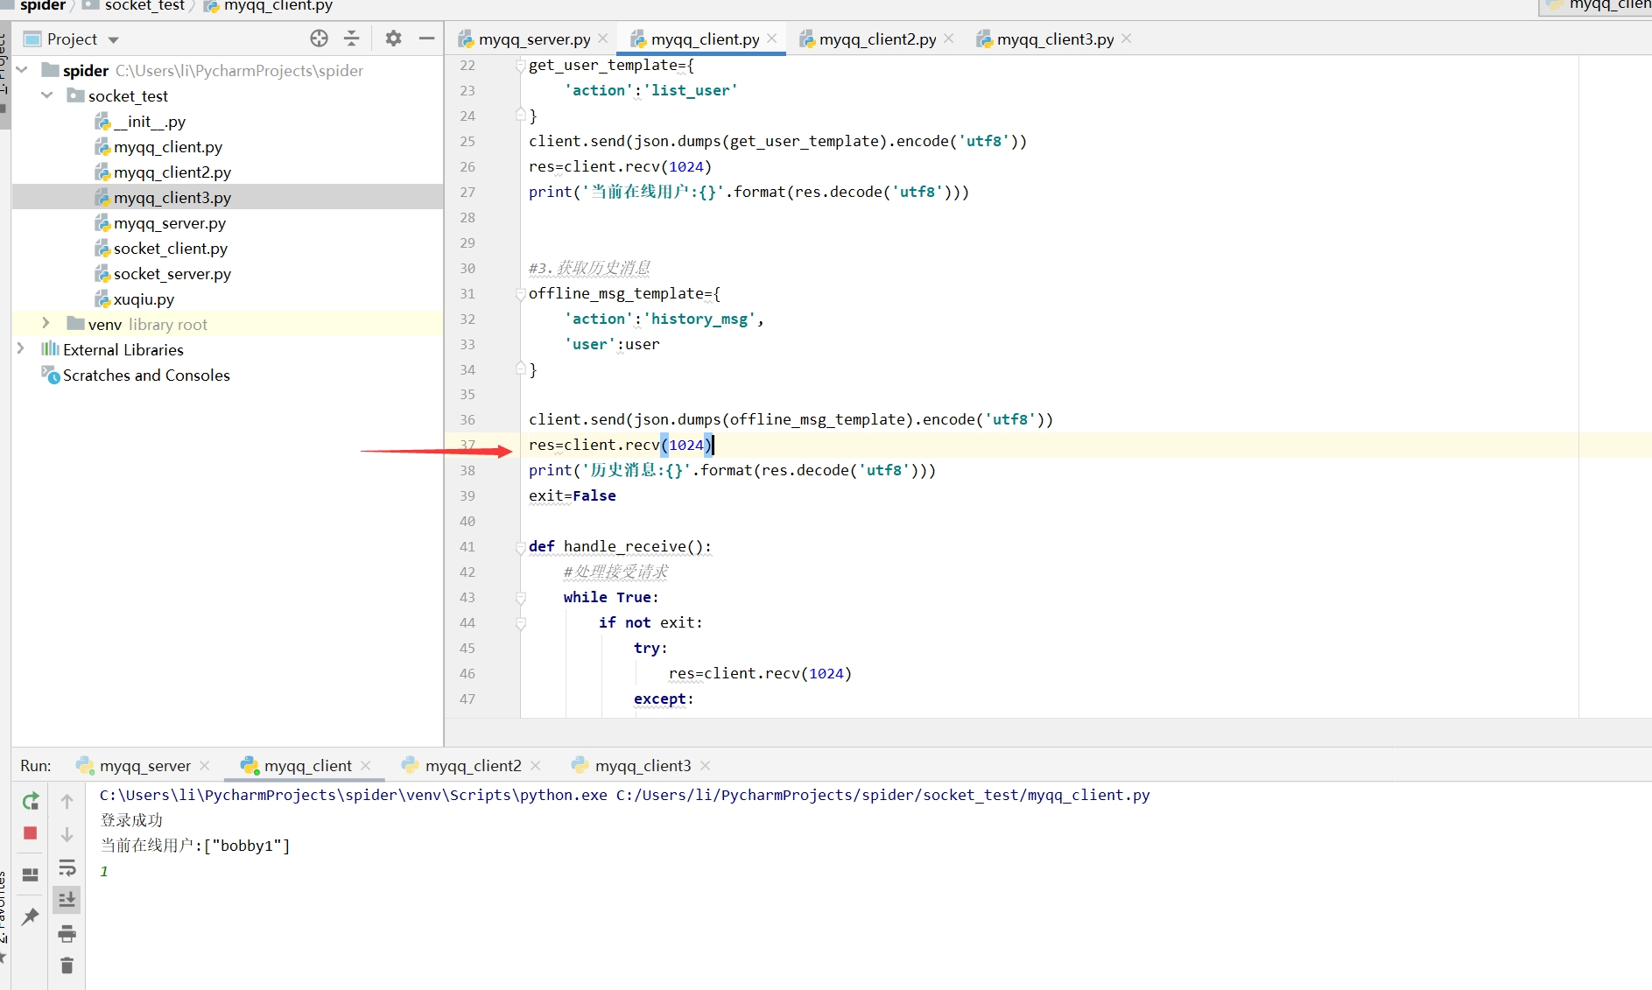1652x990 pixels.
Task: Close the myqq_client2.py editor tab
Action: (949, 39)
